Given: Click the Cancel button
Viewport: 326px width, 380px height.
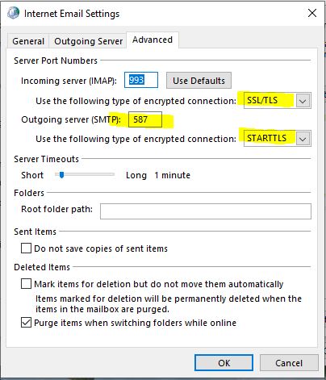Looking at the screenshot, I should 289,363.
